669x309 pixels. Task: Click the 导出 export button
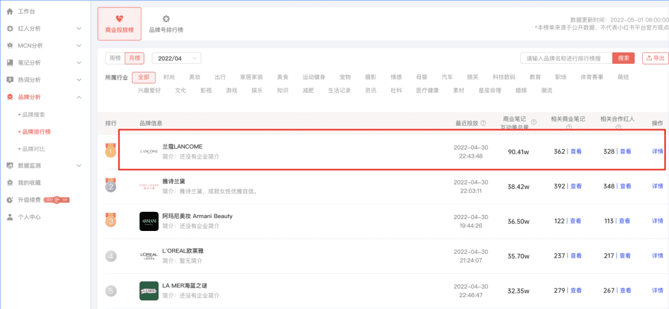pyautogui.click(x=655, y=58)
